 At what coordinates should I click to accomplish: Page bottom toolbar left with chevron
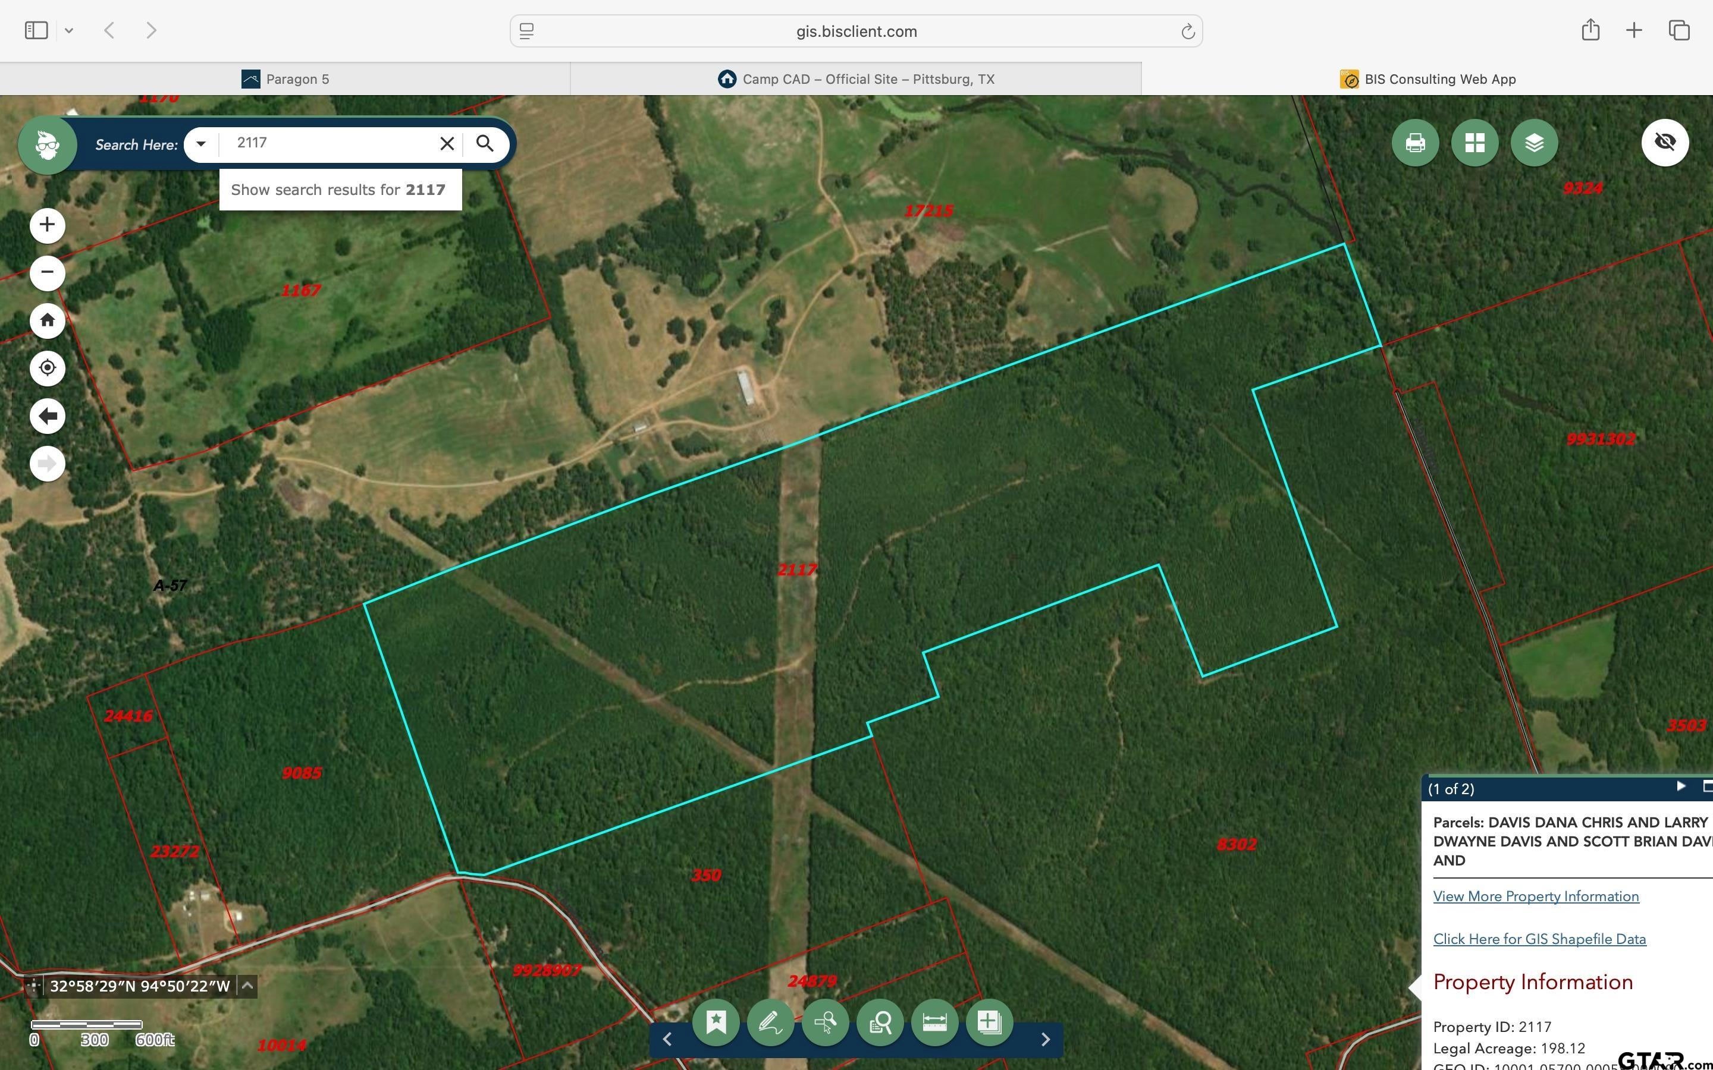667,1039
